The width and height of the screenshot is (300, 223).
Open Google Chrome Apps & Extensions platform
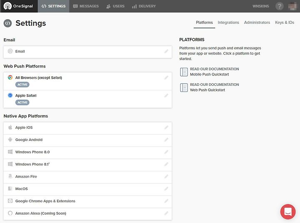[x=87, y=202]
